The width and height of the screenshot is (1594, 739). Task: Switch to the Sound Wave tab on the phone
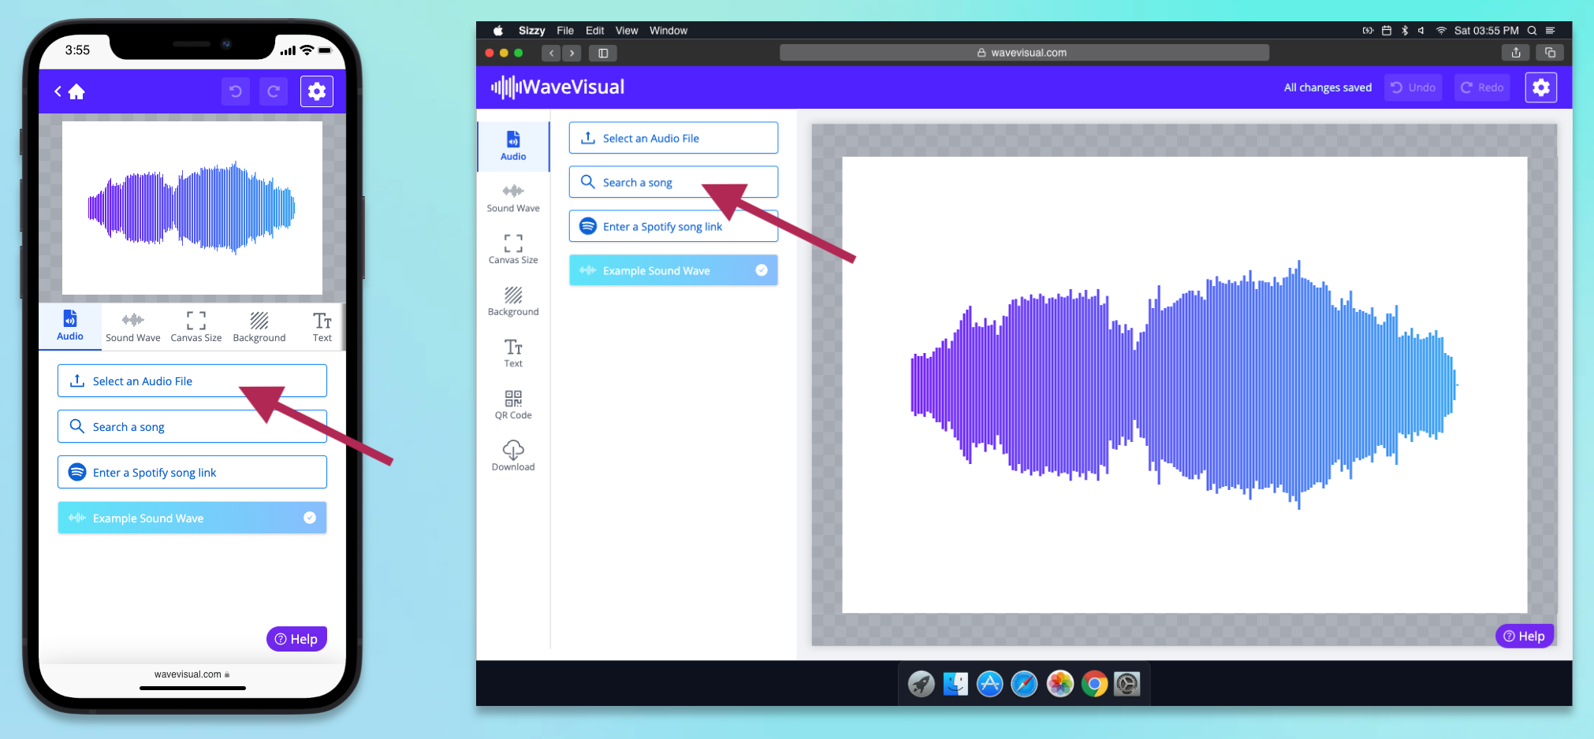[x=132, y=326]
